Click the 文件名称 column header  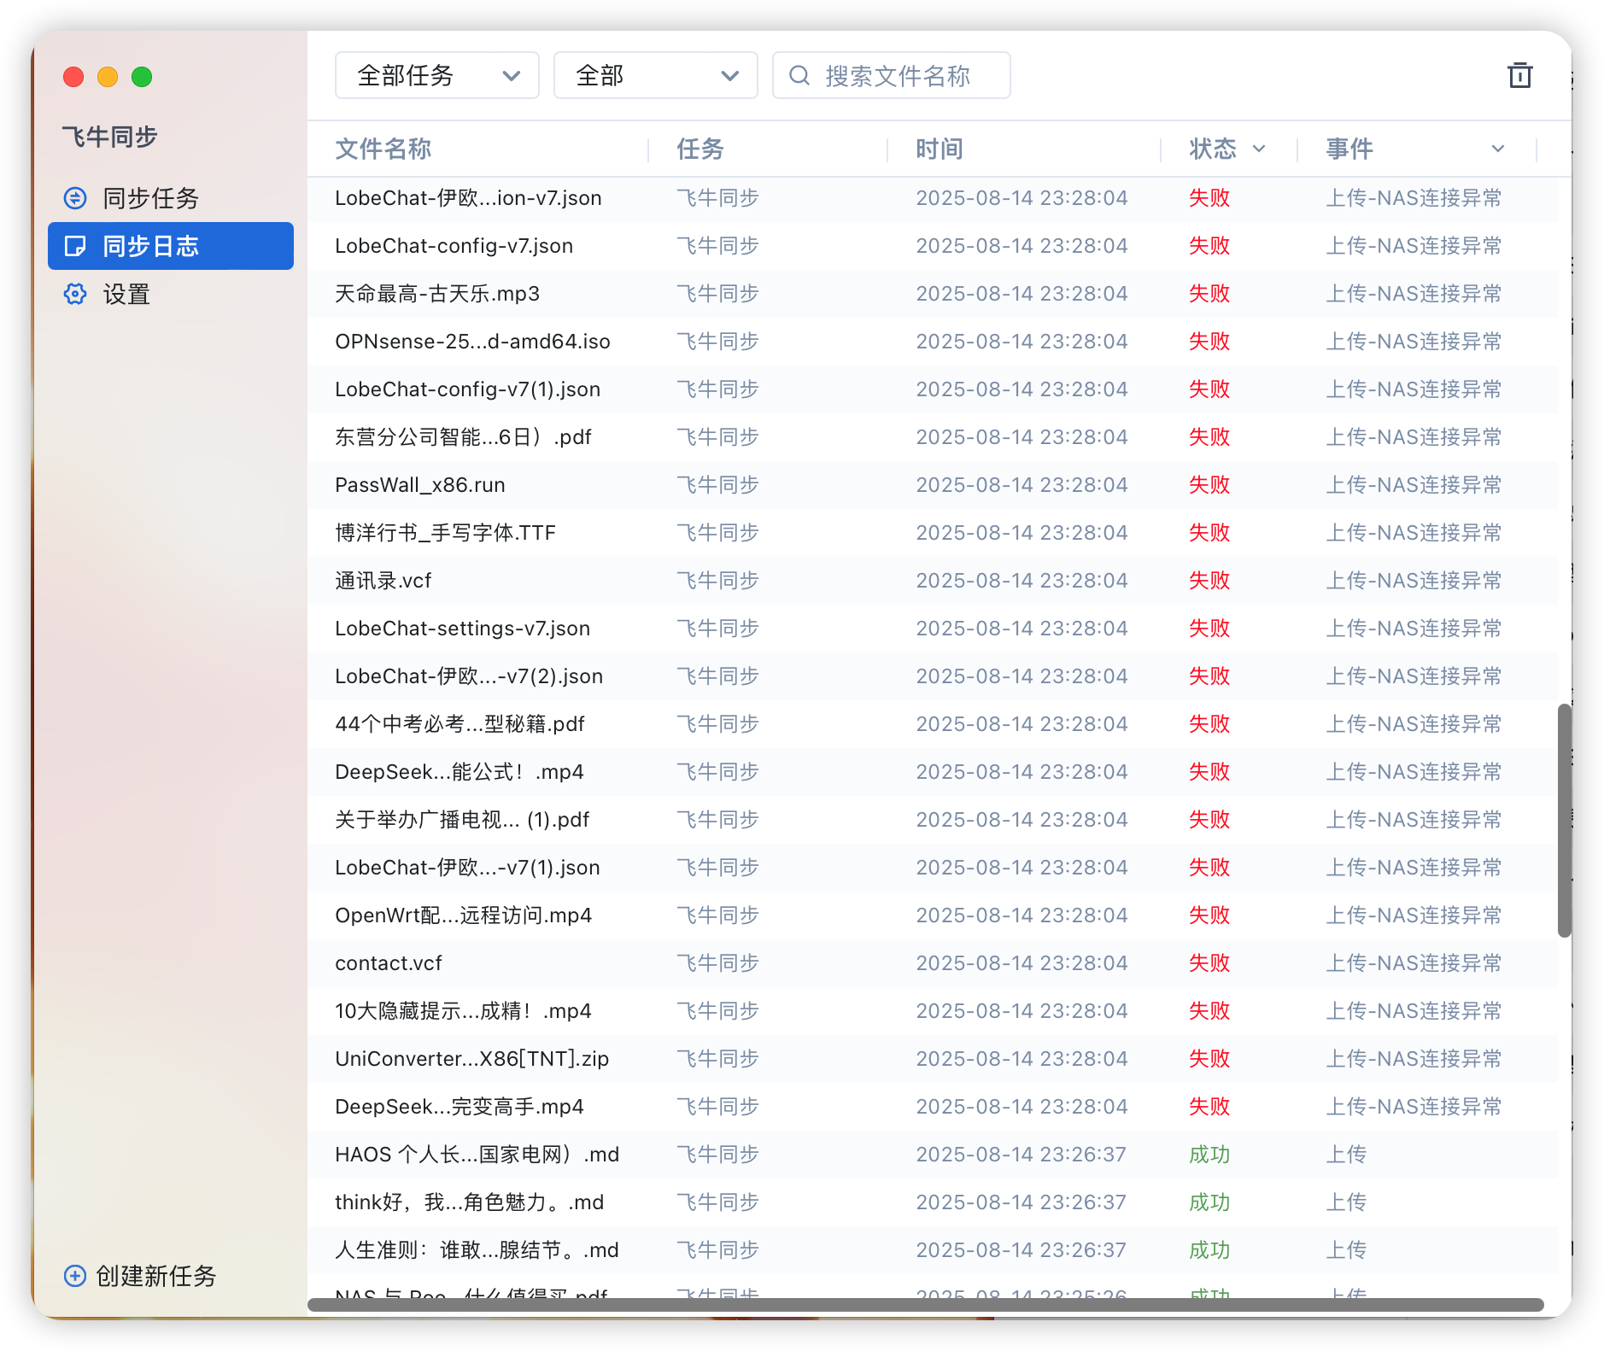[x=383, y=149]
